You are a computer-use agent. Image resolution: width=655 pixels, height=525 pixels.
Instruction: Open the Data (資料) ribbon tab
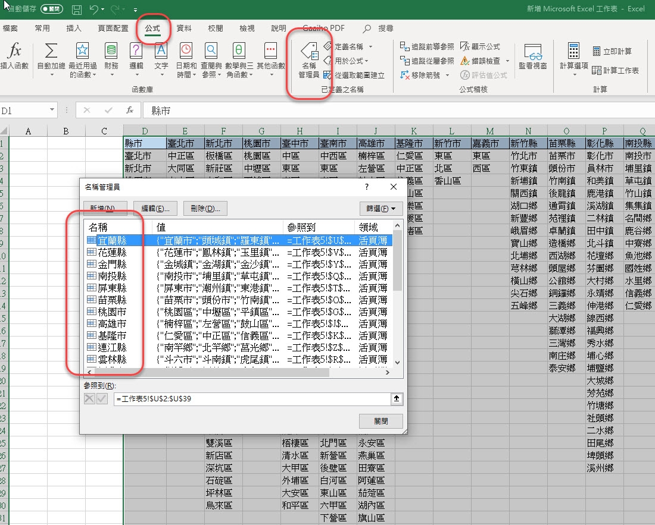click(184, 28)
